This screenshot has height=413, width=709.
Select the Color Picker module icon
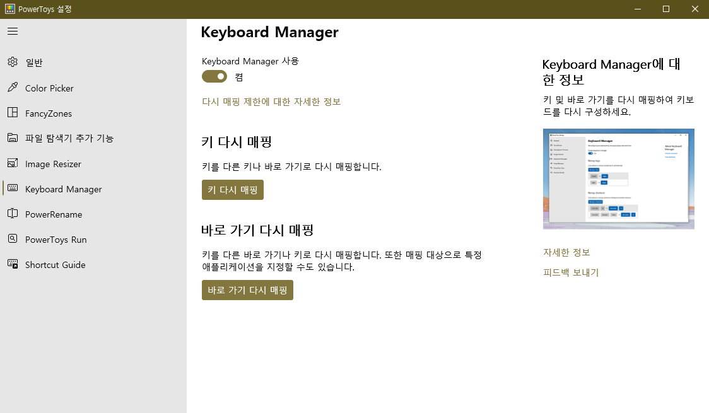point(12,88)
